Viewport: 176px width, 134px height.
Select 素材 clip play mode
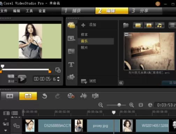click(x=11, y=81)
